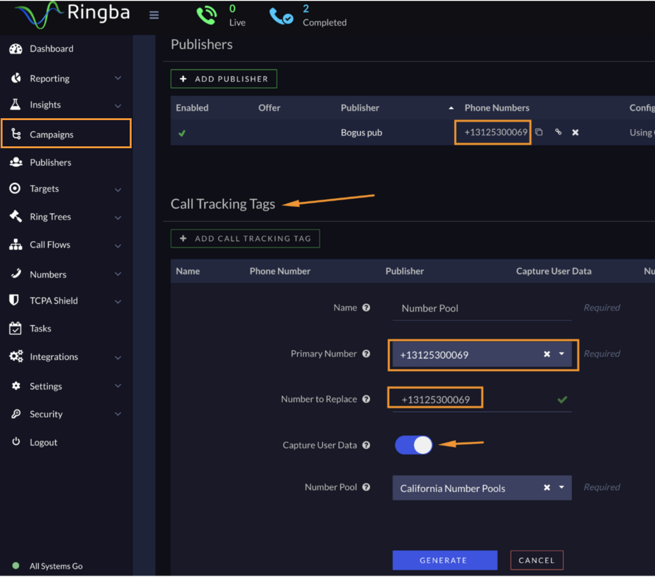Click the Security key icon
The height and width of the screenshot is (577, 655).
click(16, 413)
